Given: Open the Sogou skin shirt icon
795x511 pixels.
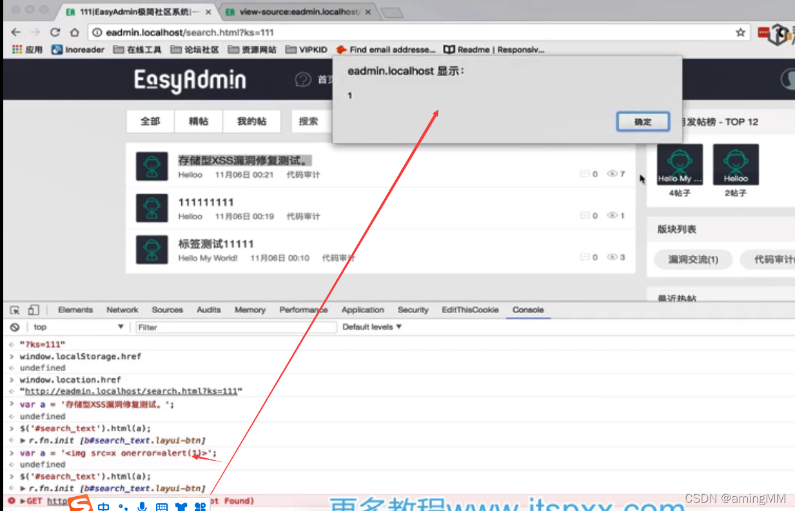Looking at the screenshot, I should [x=181, y=507].
